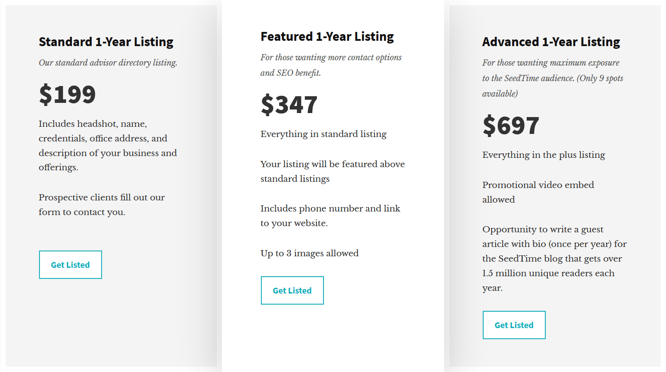
Task: Click the $199 price
Action: pyautogui.click(x=67, y=94)
